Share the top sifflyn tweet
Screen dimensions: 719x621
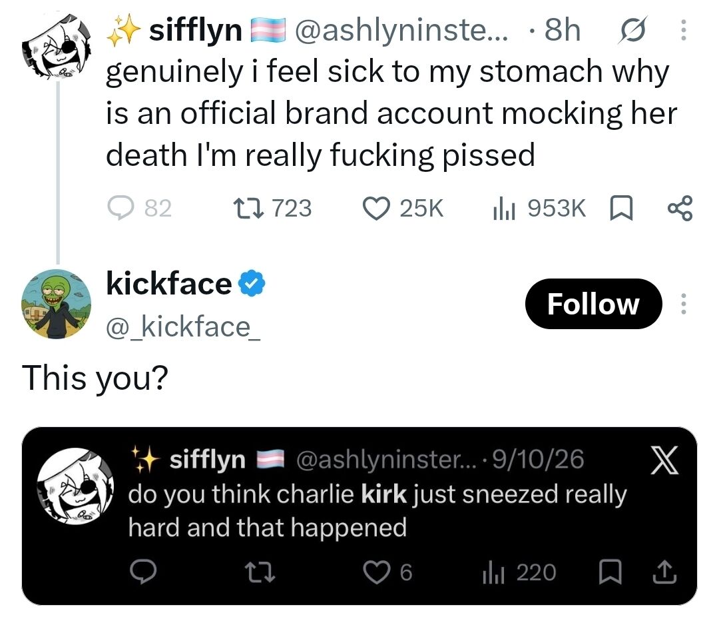click(x=680, y=209)
